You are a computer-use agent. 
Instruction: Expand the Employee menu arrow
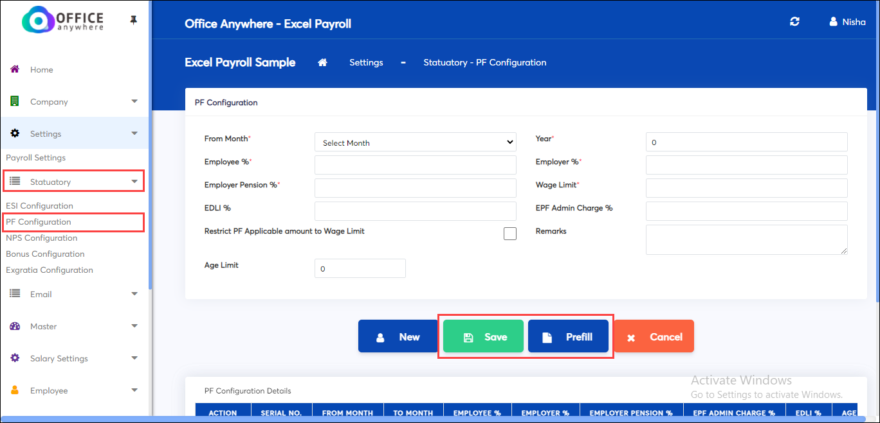coord(134,390)
